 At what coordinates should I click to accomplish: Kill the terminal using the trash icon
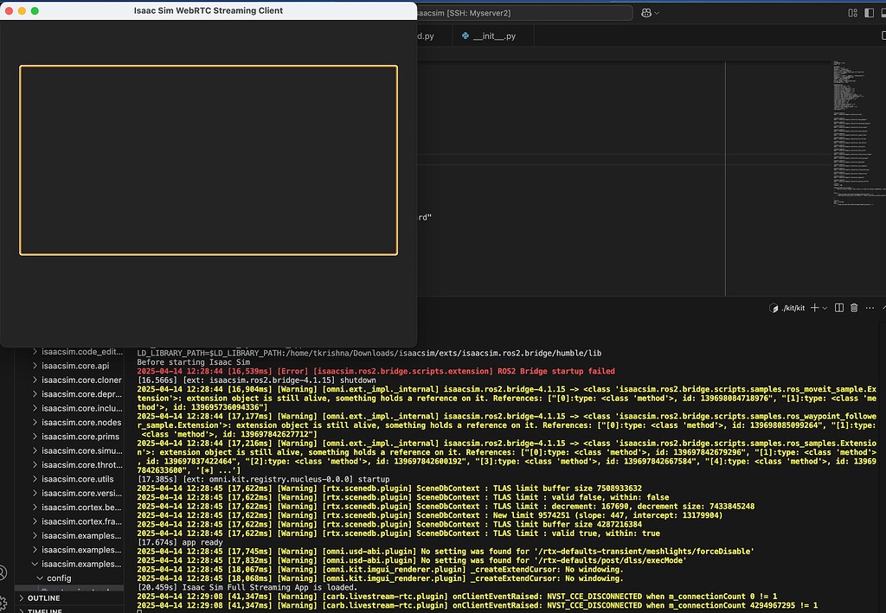853,308
